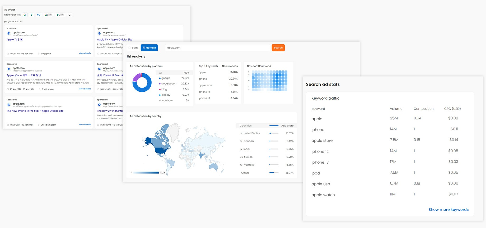Open More details for the Singapore ad
Screen dimensions: 486x228
85,53
